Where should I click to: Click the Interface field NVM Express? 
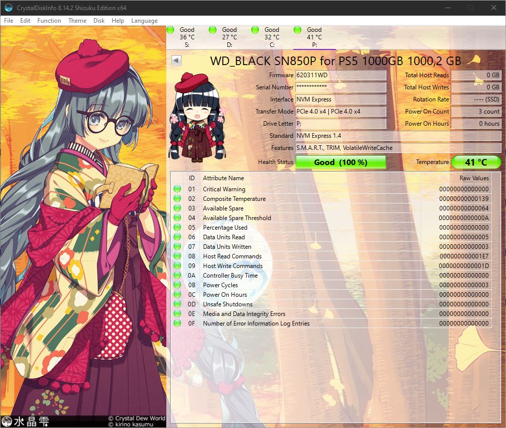(x=341, y=99)
